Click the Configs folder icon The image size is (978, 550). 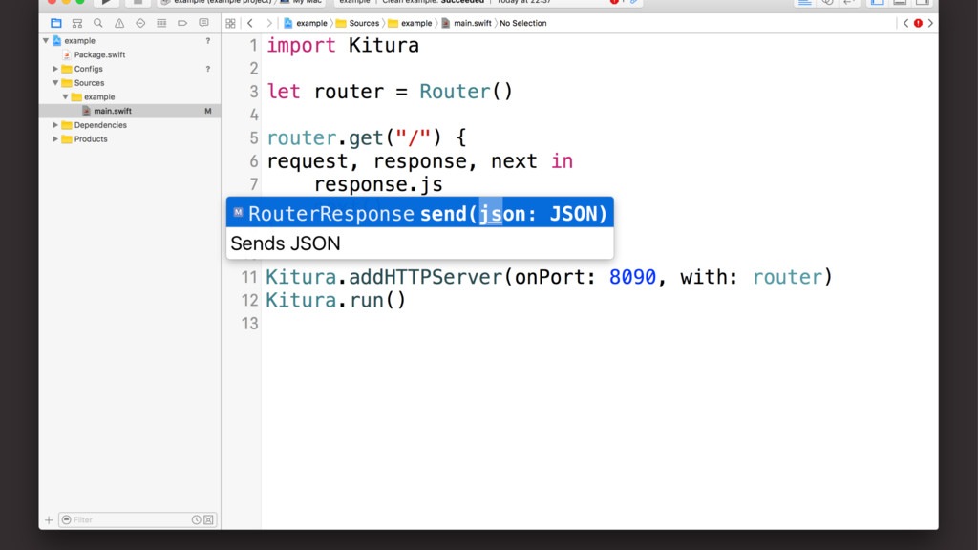click(x=67, y=69)
